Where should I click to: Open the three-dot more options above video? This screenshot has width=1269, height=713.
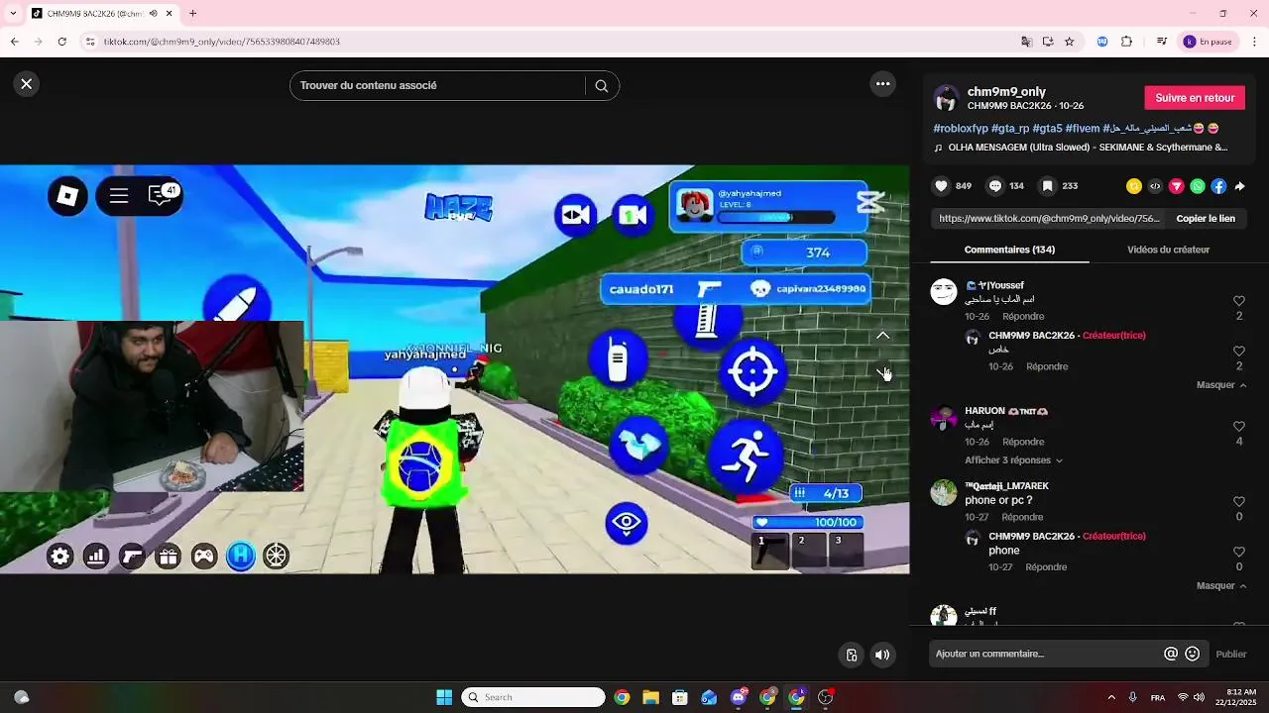coord(882,84)
